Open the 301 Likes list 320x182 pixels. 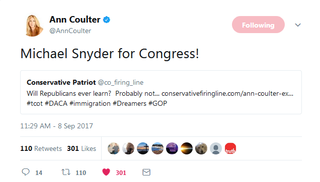point(82,148)
